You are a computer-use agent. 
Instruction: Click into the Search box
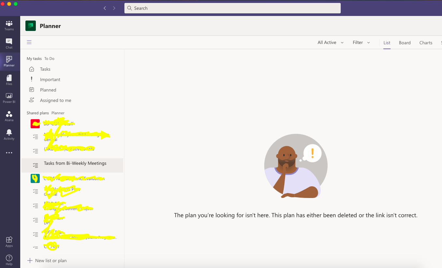pos(233,8)
